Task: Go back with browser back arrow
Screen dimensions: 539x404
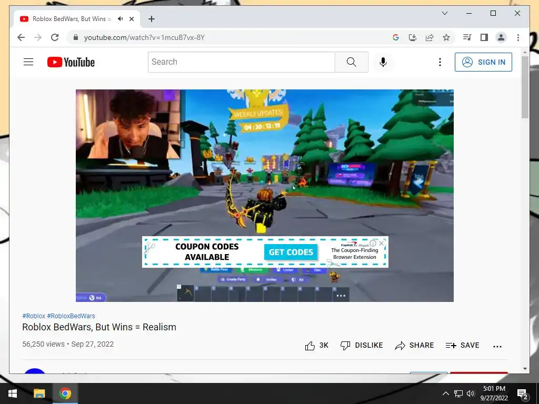Action: (21, 37)
